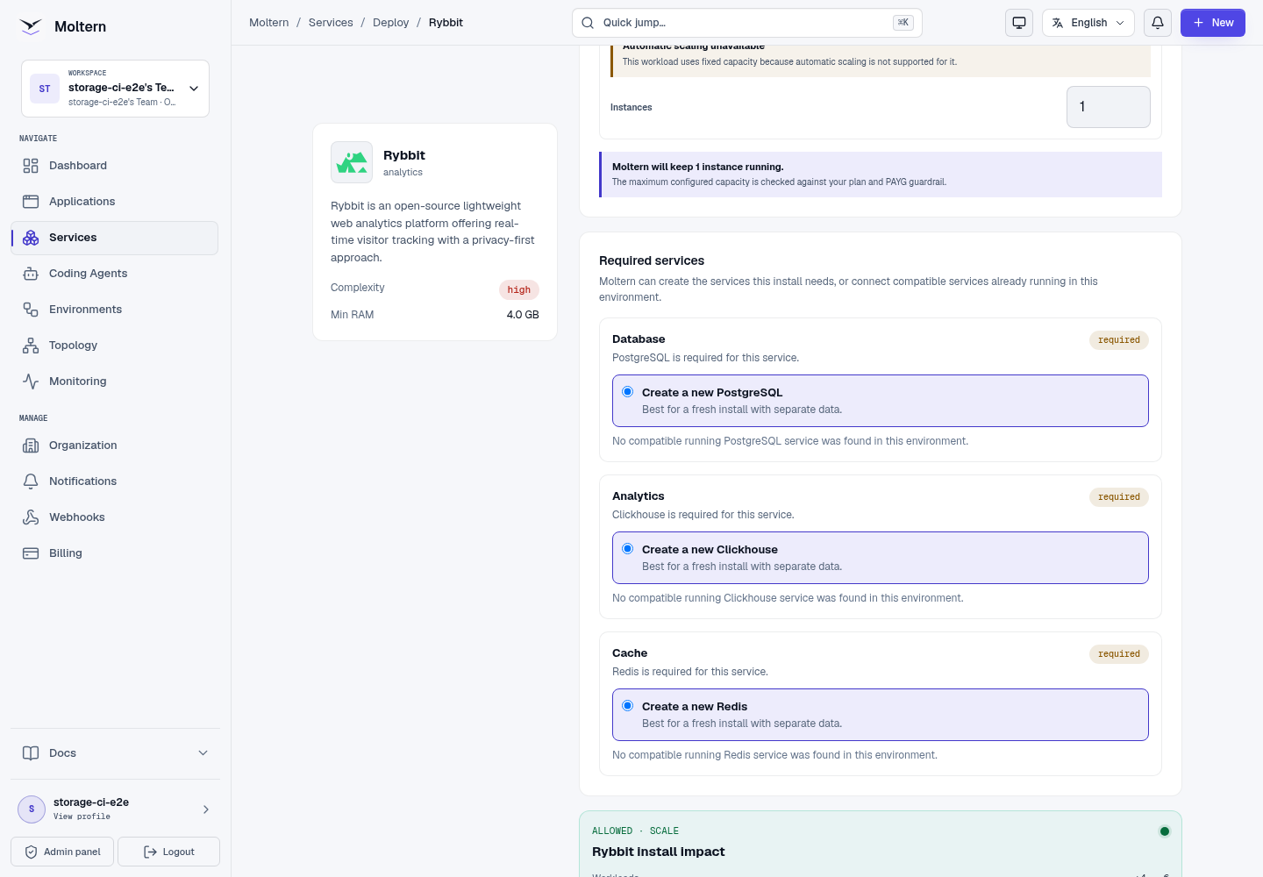The height and width of the screenshot is (877, 1263).
Task: Click the Rybbit app logo
Action: [x=352, y=162]
